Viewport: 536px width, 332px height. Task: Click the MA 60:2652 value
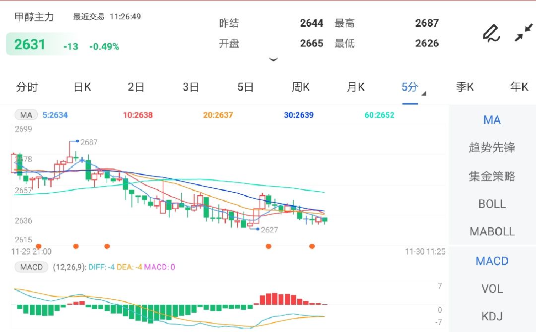coord(380,115)
